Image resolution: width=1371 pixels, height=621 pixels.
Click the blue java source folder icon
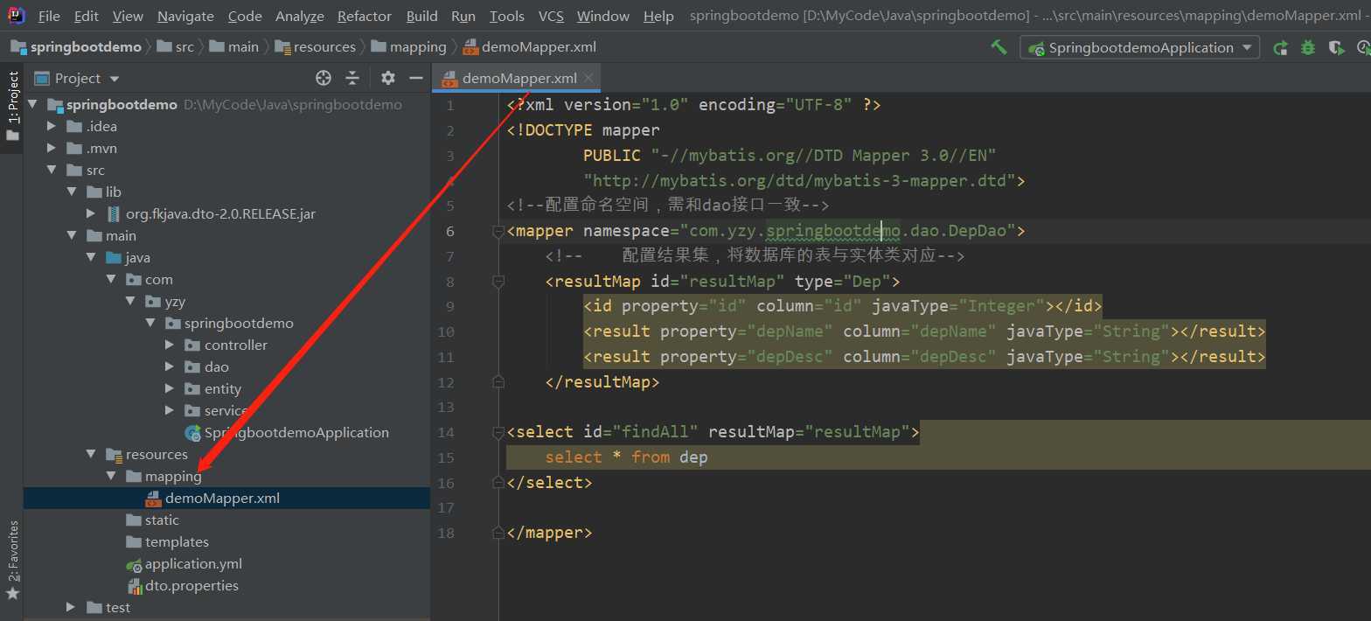tap(114, 258)
